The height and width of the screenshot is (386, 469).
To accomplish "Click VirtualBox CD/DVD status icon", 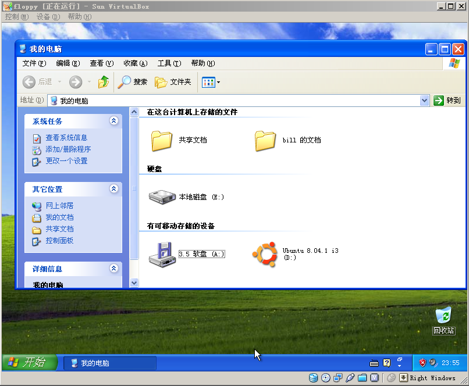I will click(326, 378).
